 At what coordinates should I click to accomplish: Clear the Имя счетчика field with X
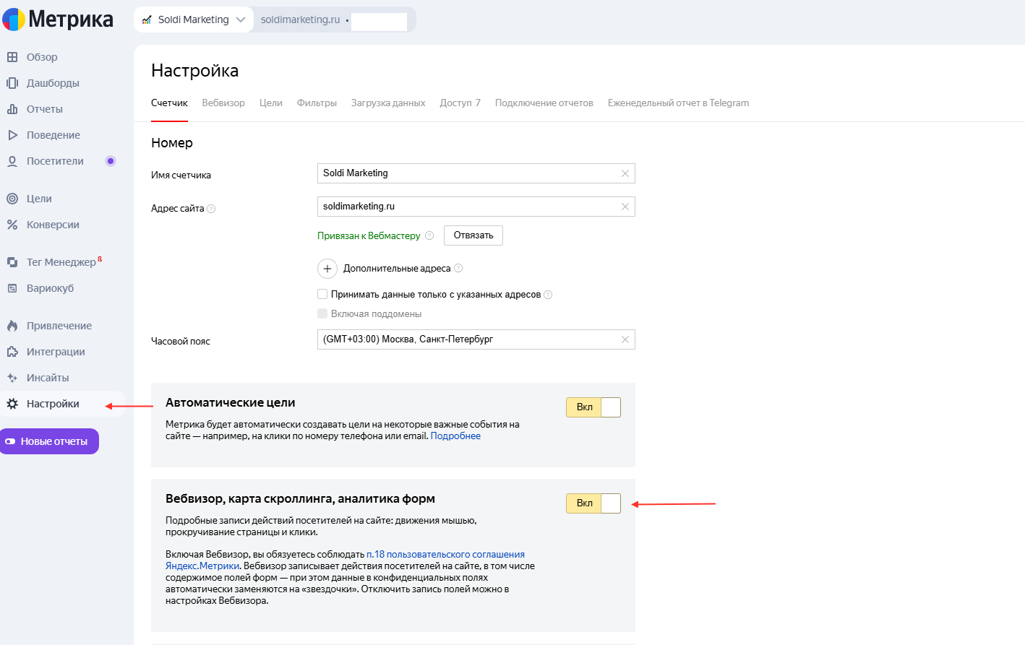click(x=625, y=173)
